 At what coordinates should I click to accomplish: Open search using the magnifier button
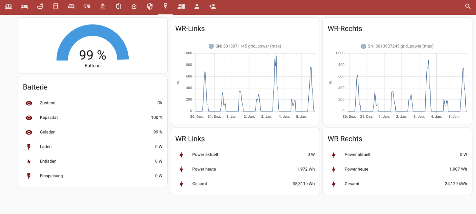pyautogui.click(x=468, y=6)
